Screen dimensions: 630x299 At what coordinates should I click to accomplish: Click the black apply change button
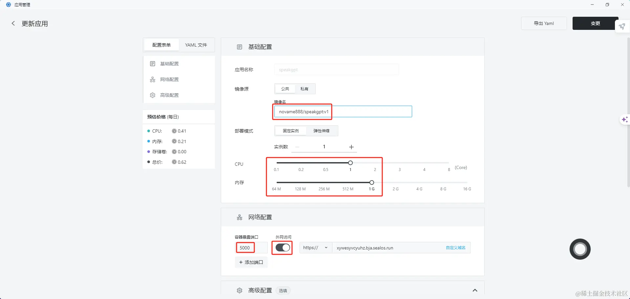click(x=595, y=23)
